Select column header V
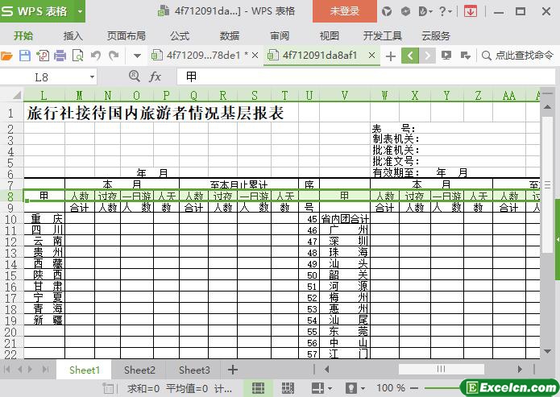Image resolution: width=560 pixels, height=397 pixels. pos(345,95)
